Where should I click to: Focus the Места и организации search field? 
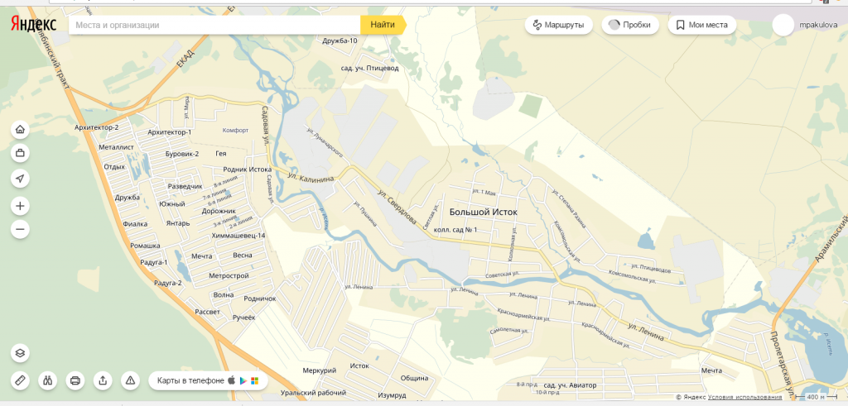point(215,25)
